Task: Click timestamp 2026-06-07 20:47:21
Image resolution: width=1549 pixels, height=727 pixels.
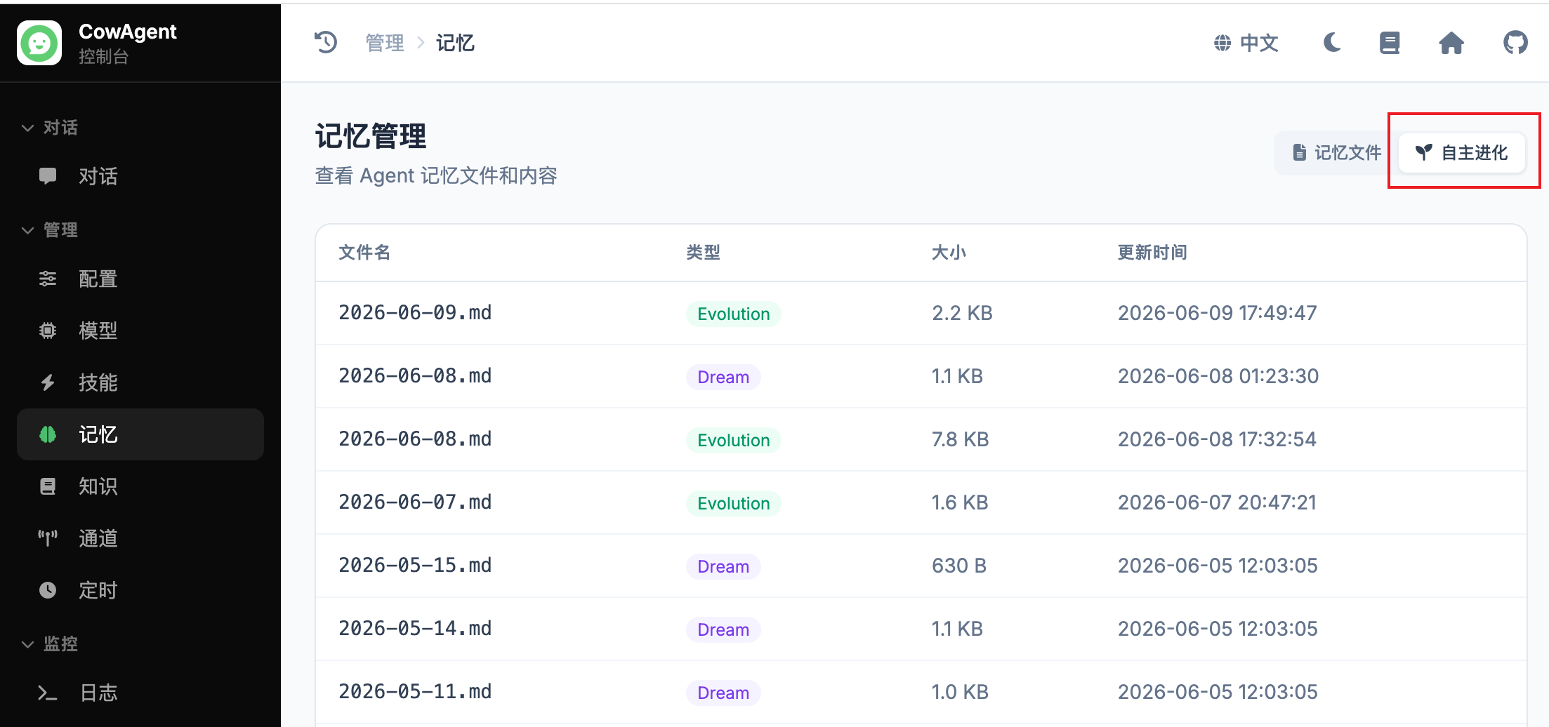Action: click(1218, 502)
